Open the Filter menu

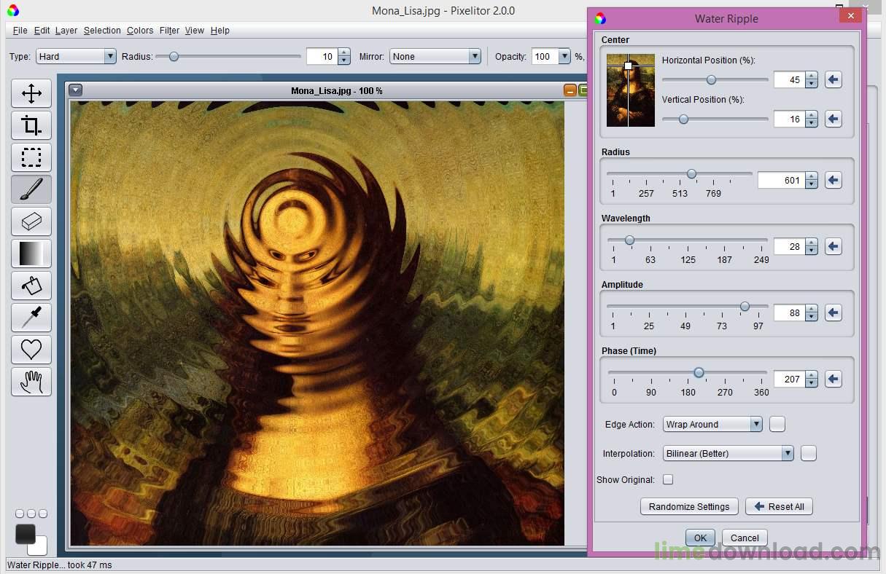169,31
